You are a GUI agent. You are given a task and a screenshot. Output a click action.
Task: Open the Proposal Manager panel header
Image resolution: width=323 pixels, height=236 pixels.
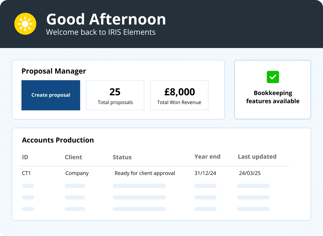point(54,71)
